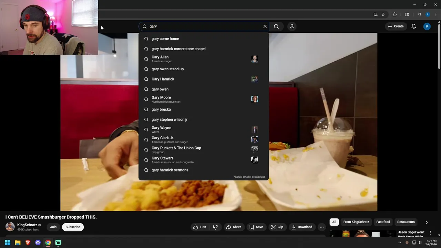Screen dimensions: 441x248
Task: Like the video with thumbs up 1.6K
Action: (x=200, y=227)
